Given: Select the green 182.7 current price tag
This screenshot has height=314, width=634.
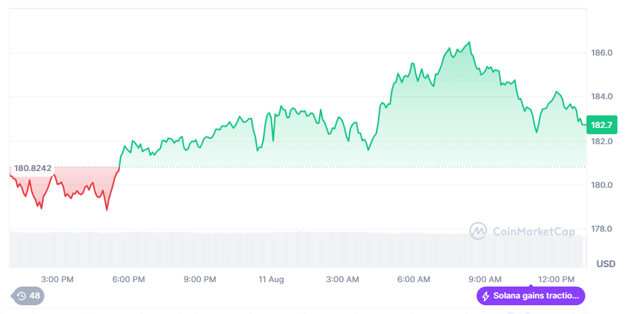Looking at the screenshot, I should 602,125.
